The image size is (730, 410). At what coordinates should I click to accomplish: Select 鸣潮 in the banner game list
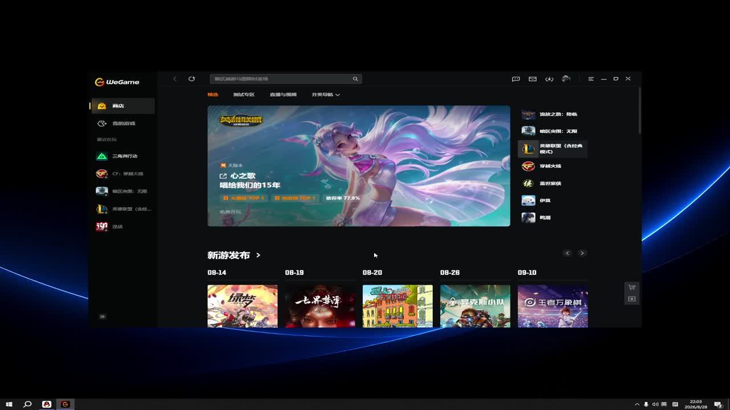click(x=552, y=218)
